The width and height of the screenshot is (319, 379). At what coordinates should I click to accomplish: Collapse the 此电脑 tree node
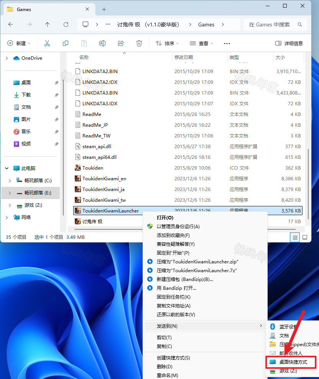coord(7,168)
